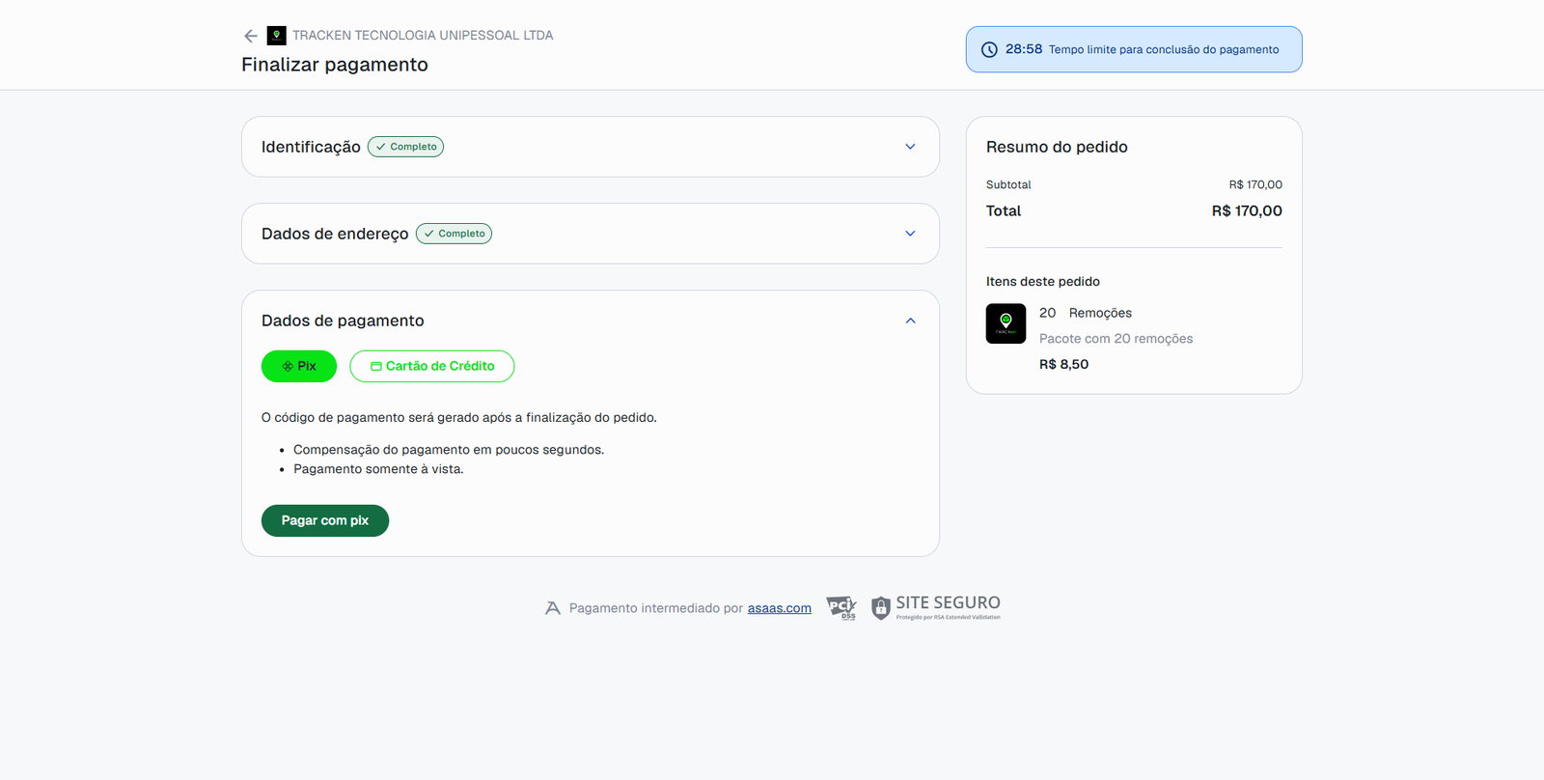Screen dimensions: 1544x780
Task: Click the Site Seguro shield badge
Action: tap(935, 607)
